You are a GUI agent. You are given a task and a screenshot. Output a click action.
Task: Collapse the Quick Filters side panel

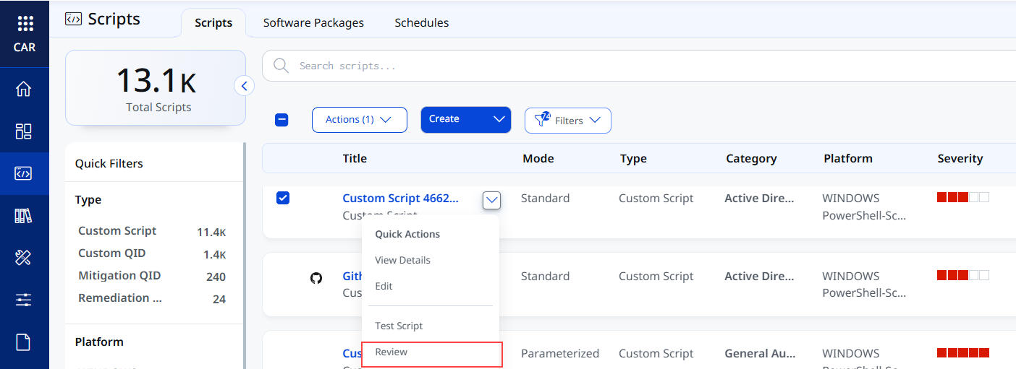click(244, 86)
